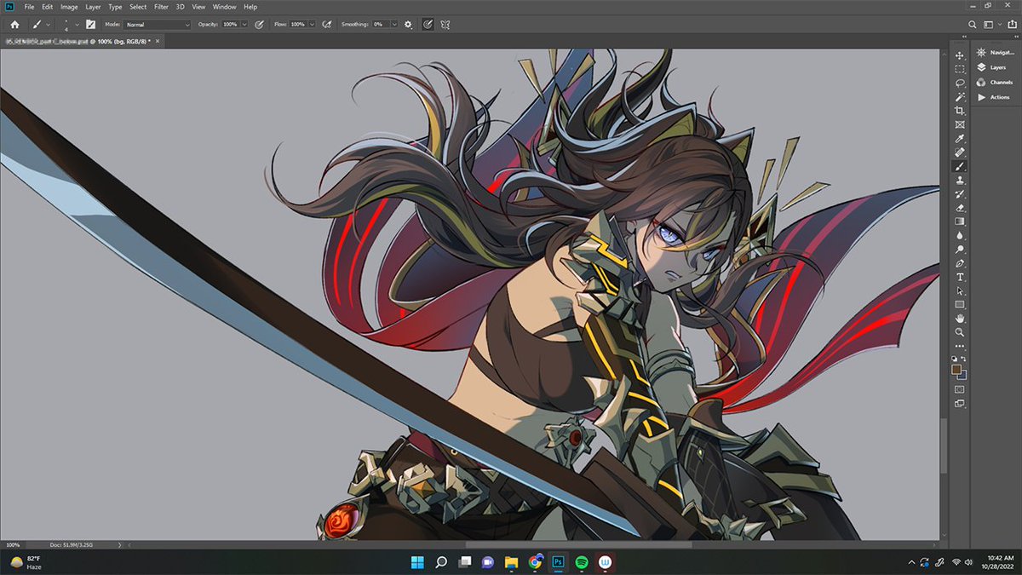This screenshot has height=575, width=1022.
Task: Select the Clone Stamp tool
Action: coord(960,180)
